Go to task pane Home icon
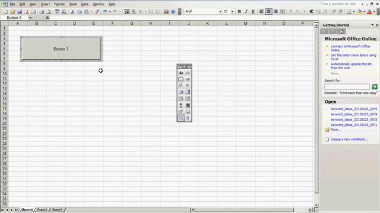Screen dimensions: 380x213 341,31
